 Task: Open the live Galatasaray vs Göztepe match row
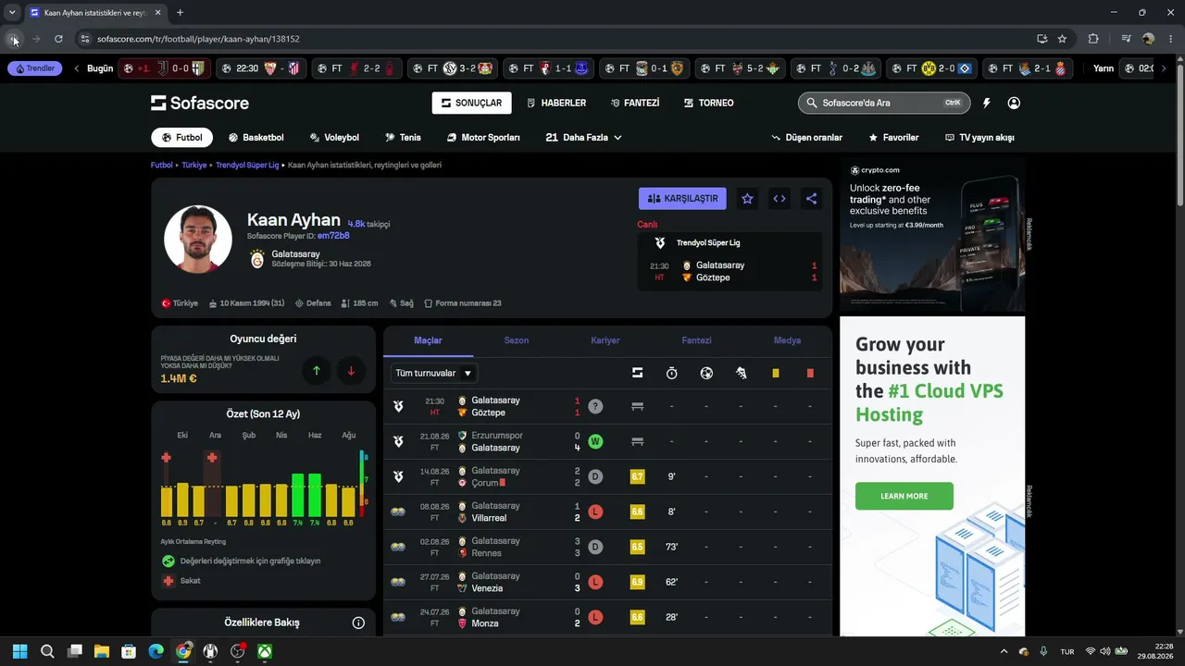click(607, 407)
